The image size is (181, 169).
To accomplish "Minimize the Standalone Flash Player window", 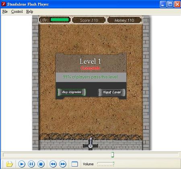I will tap(163, 4).
